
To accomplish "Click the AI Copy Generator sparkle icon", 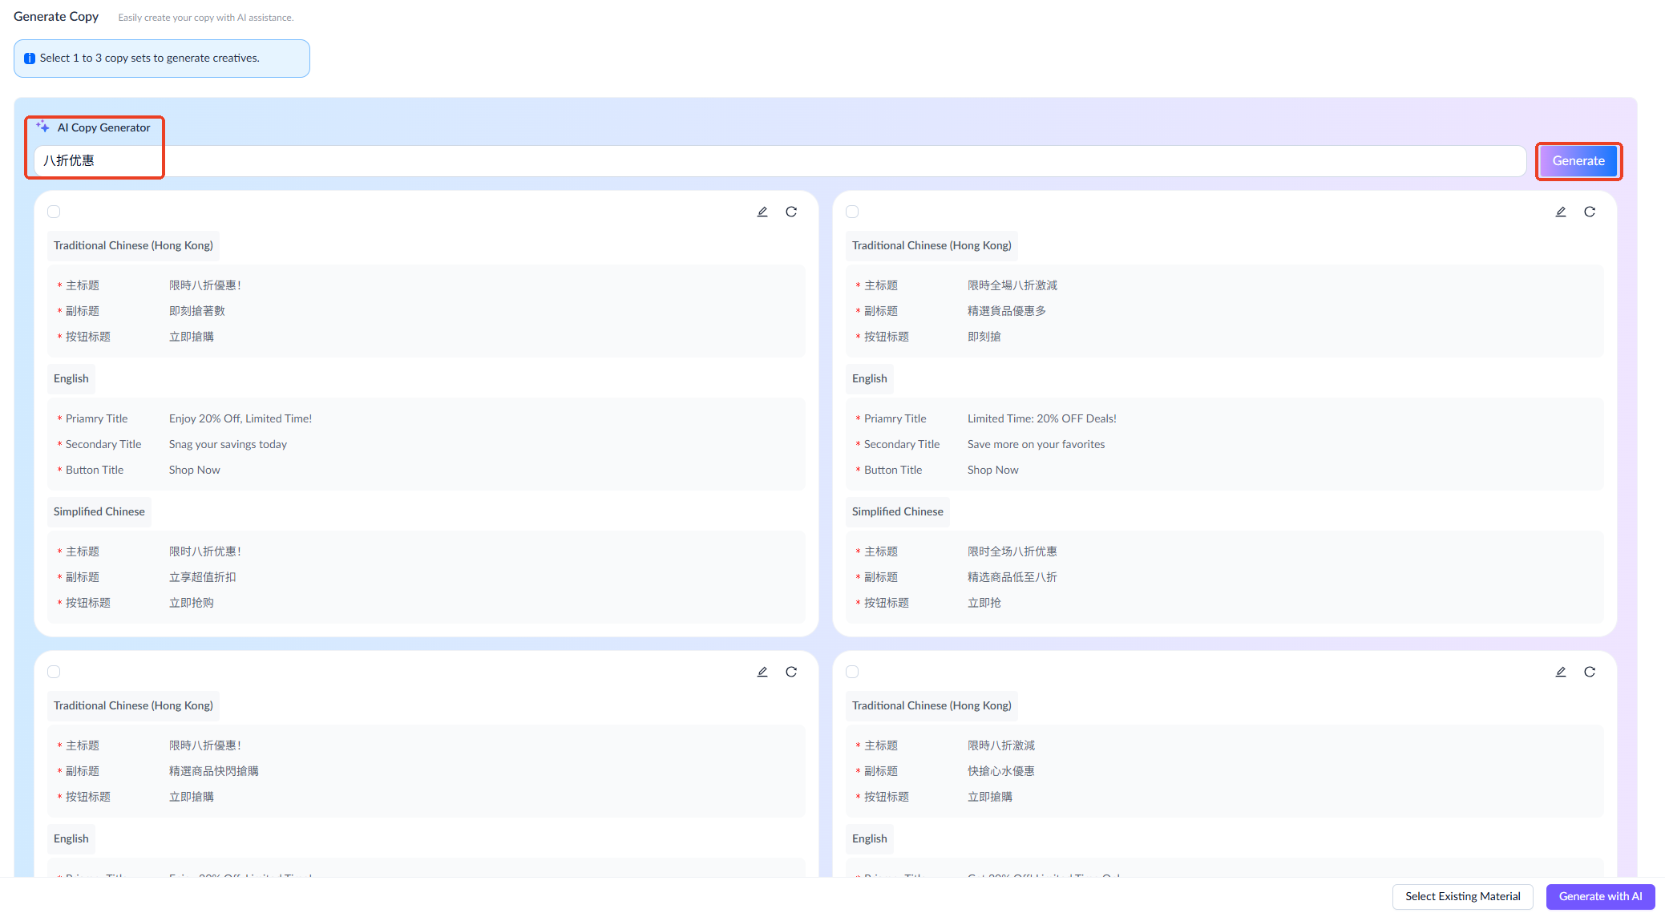I will tap(43, 127).
